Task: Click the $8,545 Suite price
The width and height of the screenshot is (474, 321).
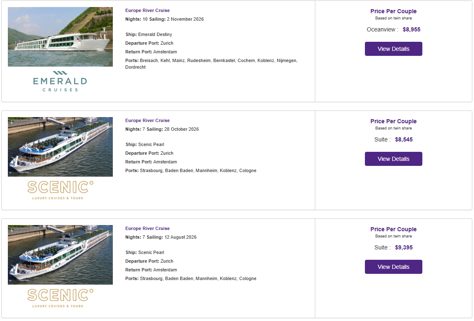Action: tap(404, 139)
